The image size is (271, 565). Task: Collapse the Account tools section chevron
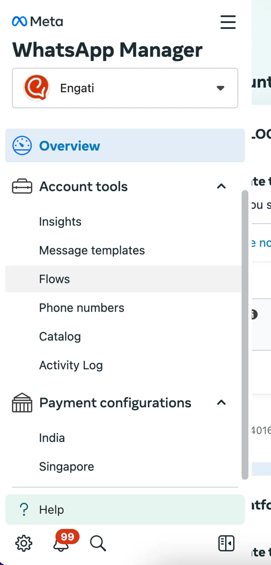click(x=221, y=186)
